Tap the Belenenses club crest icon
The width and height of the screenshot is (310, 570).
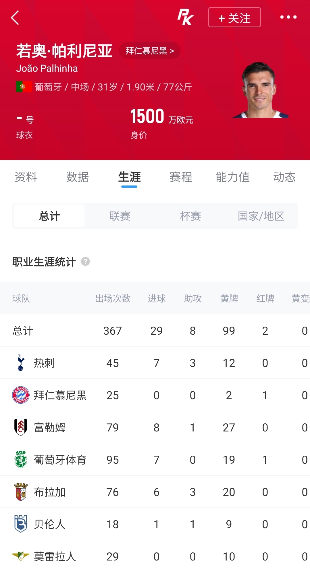(21, 524)
